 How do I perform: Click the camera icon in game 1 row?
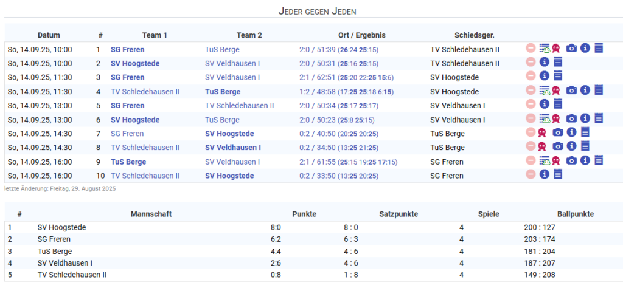tap(571, 48)
